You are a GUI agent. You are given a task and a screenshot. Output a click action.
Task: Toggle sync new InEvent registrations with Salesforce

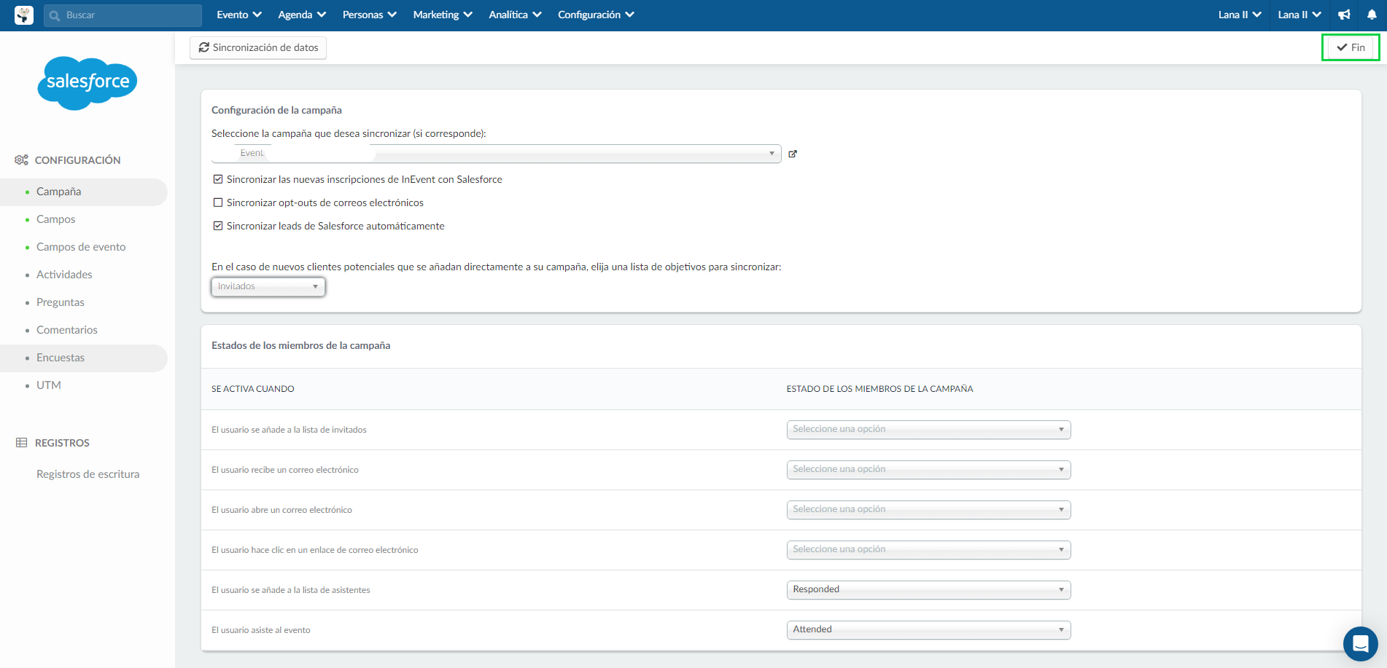point(218,179)
